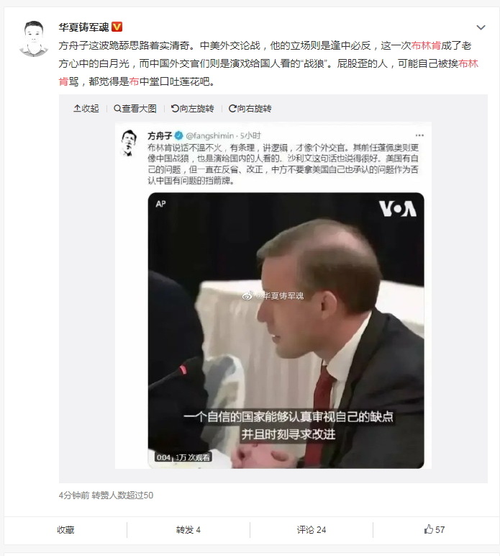Click the first 布林肯 highlighted keyword

(x=426, y=45)
